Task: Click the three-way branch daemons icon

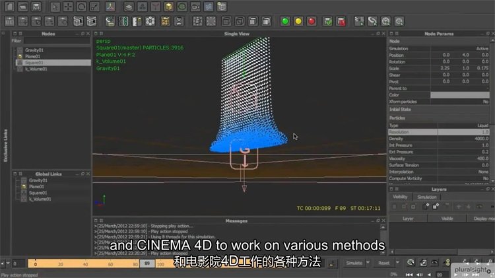Action: click(155, 7)
